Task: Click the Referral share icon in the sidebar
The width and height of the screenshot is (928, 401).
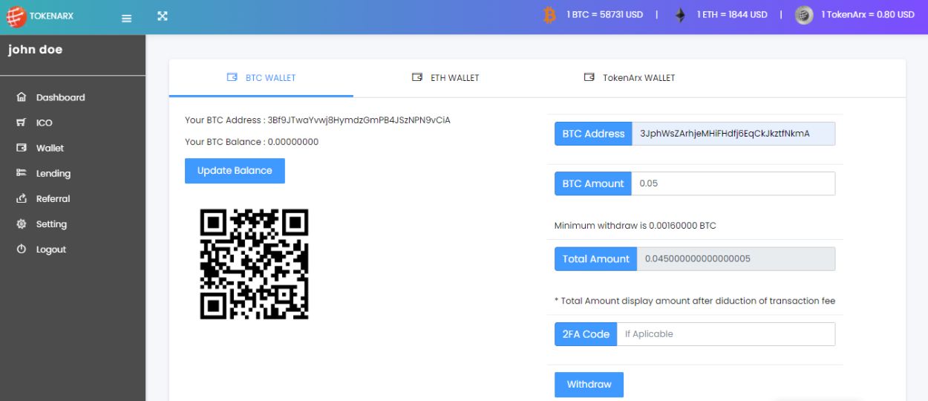Action: [22, 198]
